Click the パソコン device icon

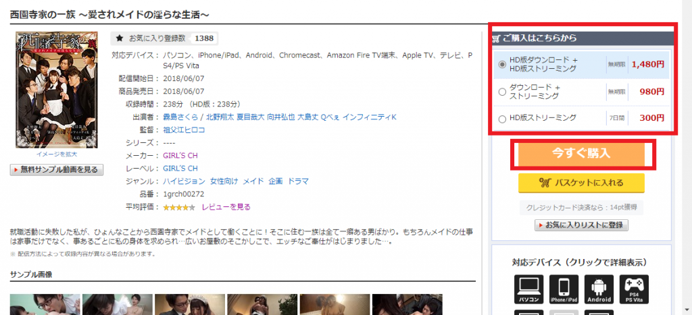pyautogui.click(x=530, y=289)
